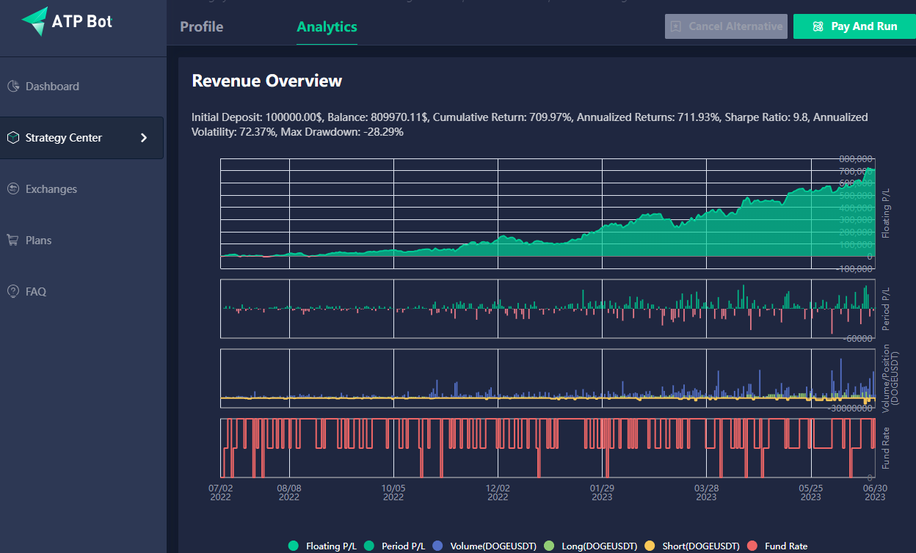This screenshot has height=553, width=916.
Task: Click the Plans shopping cart icon
Action: click(13, 241)
